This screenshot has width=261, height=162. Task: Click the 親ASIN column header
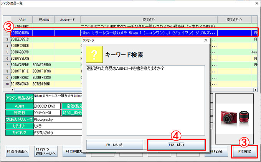[44, 20]
